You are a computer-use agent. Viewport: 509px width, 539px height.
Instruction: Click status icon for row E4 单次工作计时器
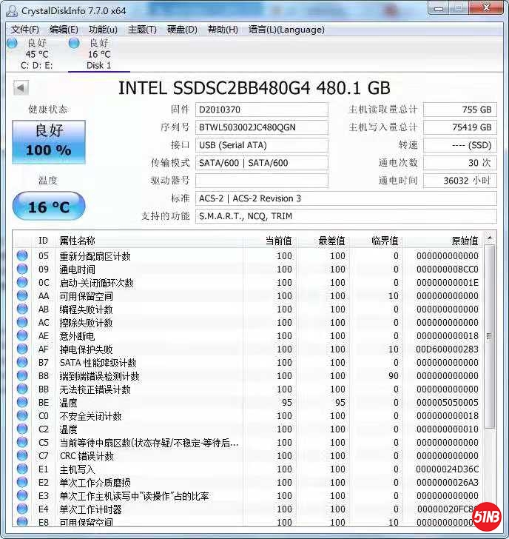point(22,509)
